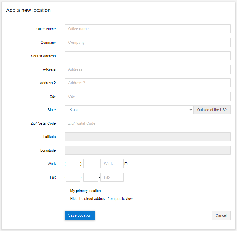Click the 'Hide the street address' label text
The image size is (237, 231).
[101, 199]
